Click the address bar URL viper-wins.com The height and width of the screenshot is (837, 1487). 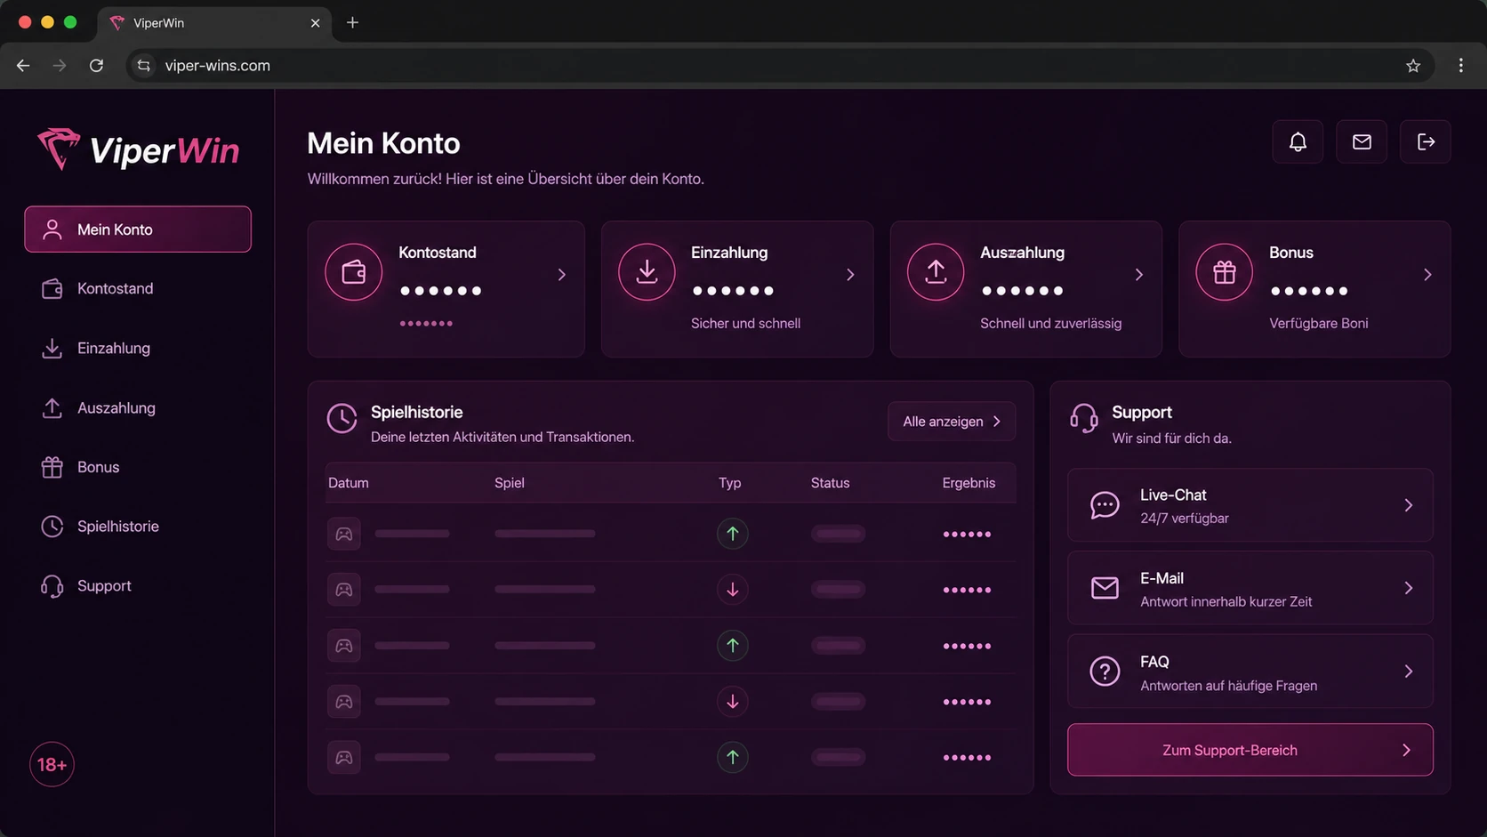pyautogui.click(x=217, y=66)
